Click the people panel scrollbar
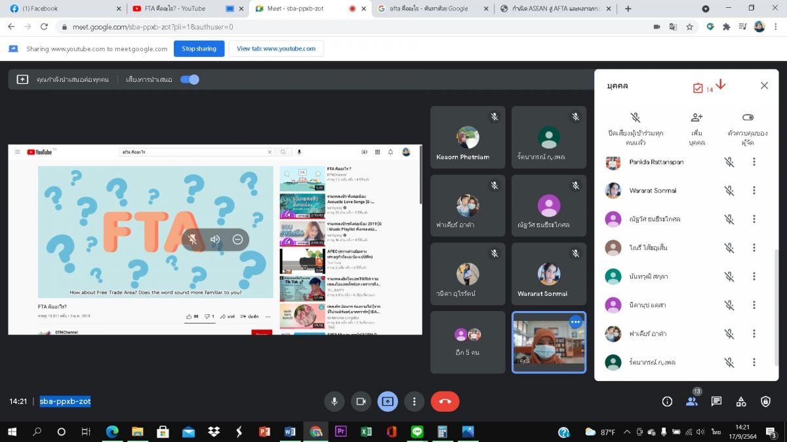Screen dimensions: 787x442 [777, 306]
